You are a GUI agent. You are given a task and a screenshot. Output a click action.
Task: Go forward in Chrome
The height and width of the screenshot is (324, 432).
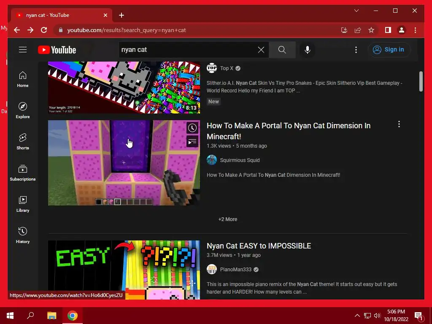pyautogui.click(x=30, y=30)
